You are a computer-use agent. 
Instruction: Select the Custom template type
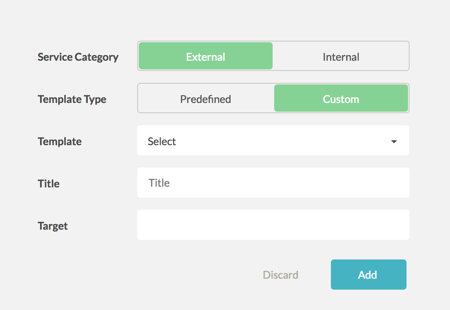point(341,99)
